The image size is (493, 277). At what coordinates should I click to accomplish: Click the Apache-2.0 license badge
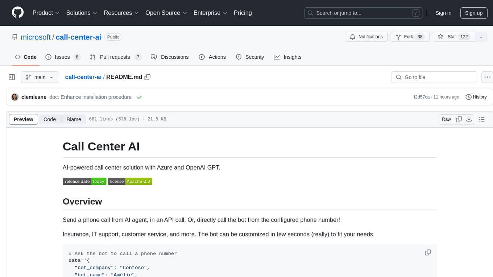tap(130, 181)
